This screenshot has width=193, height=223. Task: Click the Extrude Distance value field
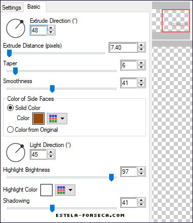click(x=123, y=48)
